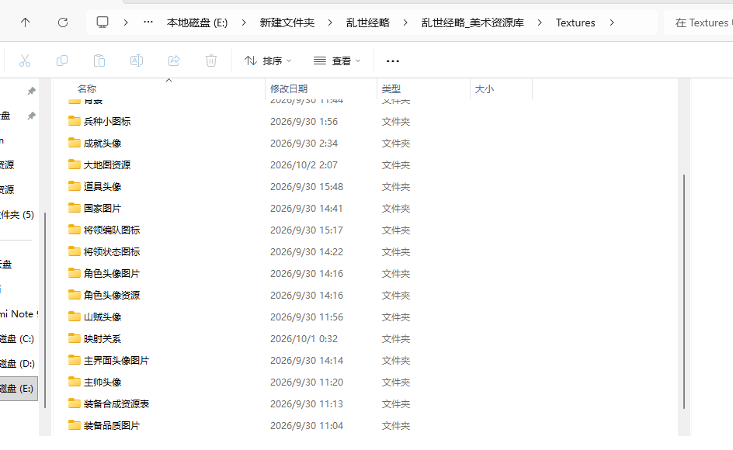
Task: Expand chevron after the This PC icon
Action: (x=126, y=22)
